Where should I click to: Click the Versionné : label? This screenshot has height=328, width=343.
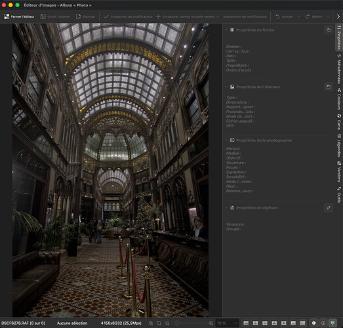pyautogui.click(x=236, y=224)
